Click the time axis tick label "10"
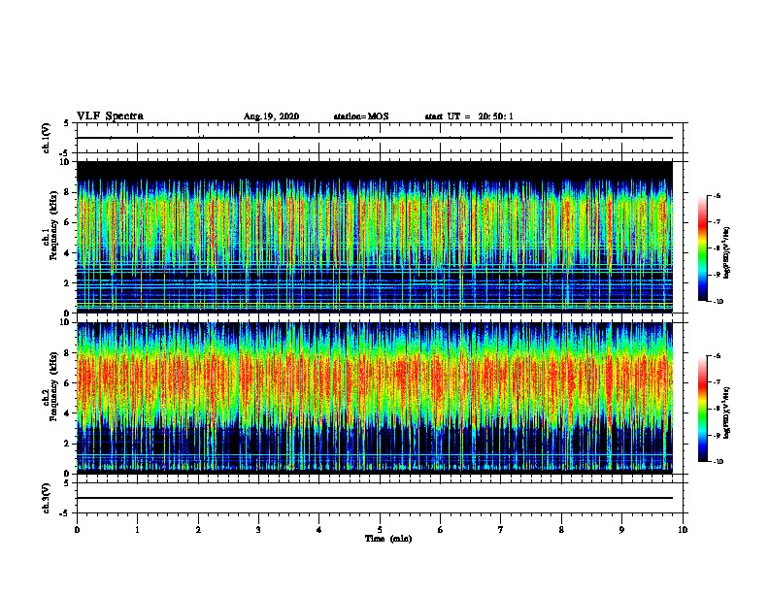Image resolution: width=769 pixels, height=594 pixels. 683,530
